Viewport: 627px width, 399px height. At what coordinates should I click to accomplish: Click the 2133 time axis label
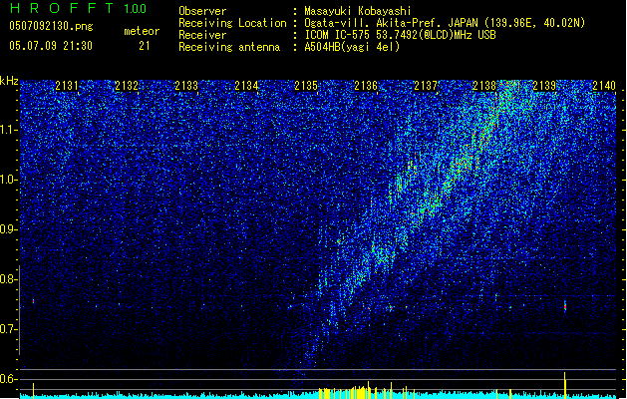[186, 85]
